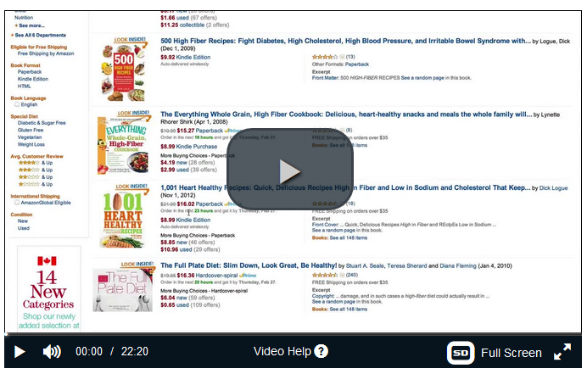Select the Everything Whole-Grain High-Fiber cover image
The width and height of the screenshot is (587, 385).
[124, 142]
